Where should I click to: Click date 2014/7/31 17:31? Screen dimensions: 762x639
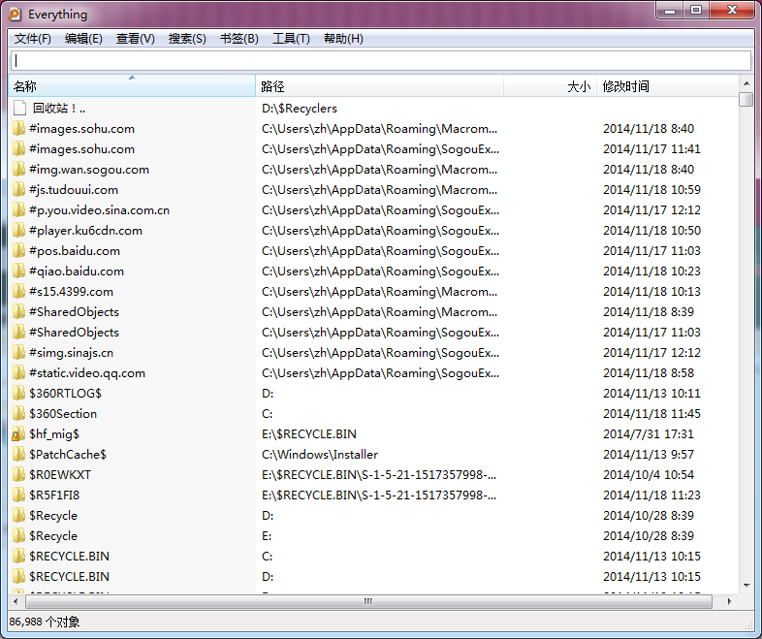click(x=649, y=434)
